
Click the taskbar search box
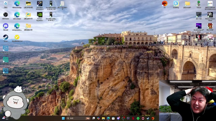[78, 118]
